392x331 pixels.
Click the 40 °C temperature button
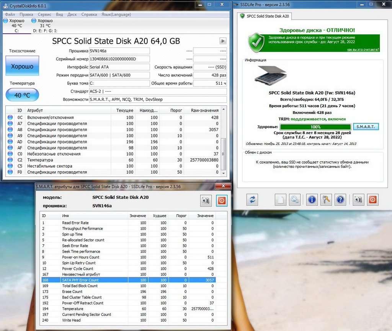pos(22,95)
